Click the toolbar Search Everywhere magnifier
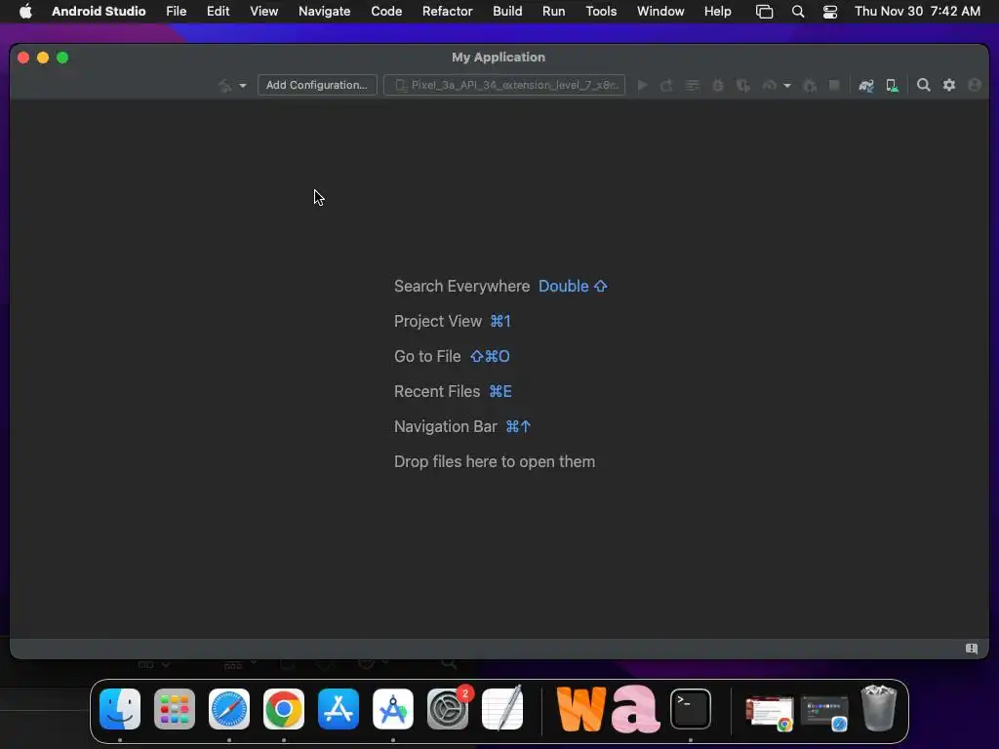Image resolution: width=999 pixels, height=749 pixels. [x=923, y=86]
